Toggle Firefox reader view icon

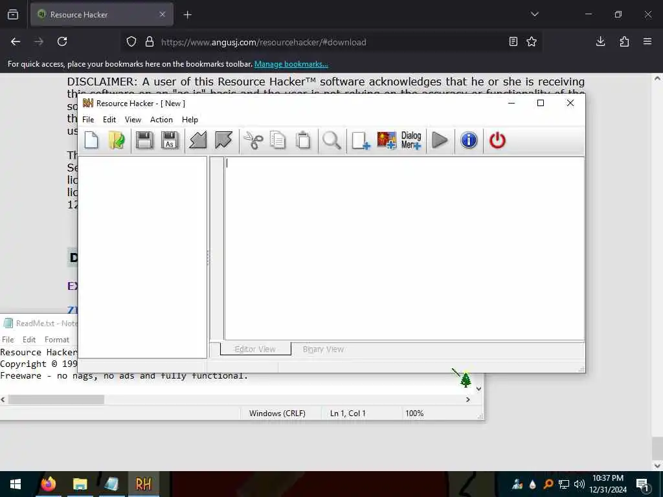tap(513, 41)
